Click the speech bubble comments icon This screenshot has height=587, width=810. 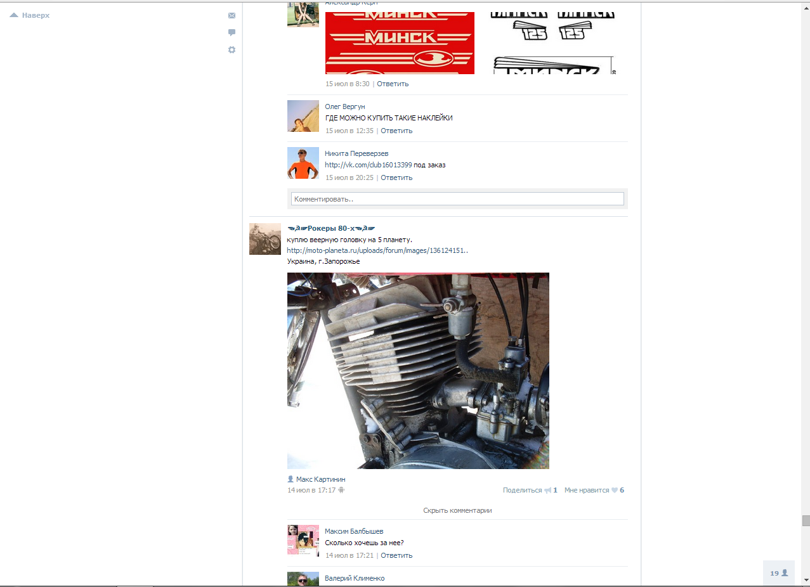pos(232,32)
